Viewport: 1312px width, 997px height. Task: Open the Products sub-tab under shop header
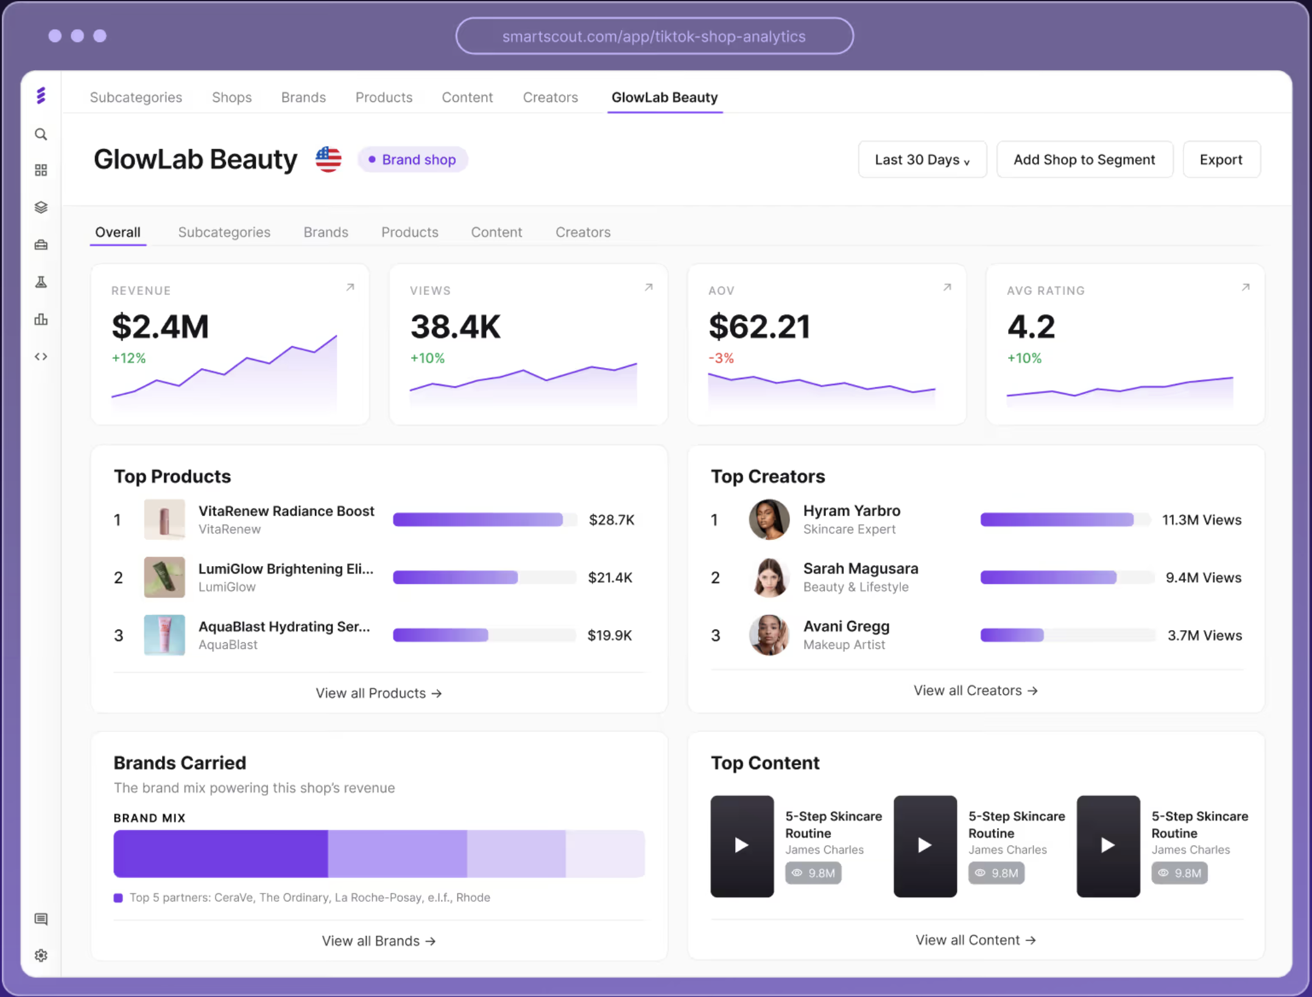(x=410, y=232)
